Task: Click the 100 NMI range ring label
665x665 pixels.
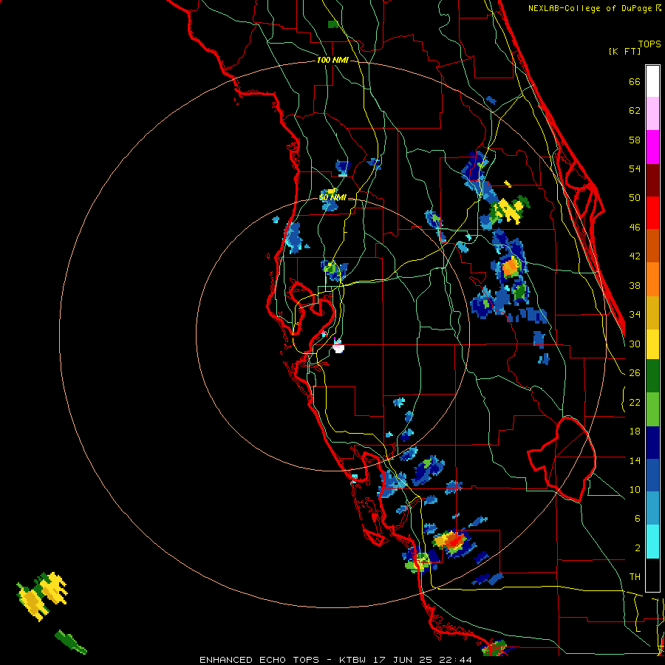Action: tap(332, 61)
